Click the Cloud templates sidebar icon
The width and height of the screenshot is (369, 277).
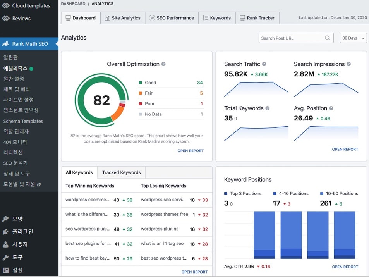tap(6, 5)
